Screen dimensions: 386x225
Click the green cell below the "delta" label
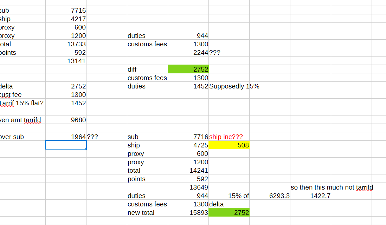(x=229, y=213)
